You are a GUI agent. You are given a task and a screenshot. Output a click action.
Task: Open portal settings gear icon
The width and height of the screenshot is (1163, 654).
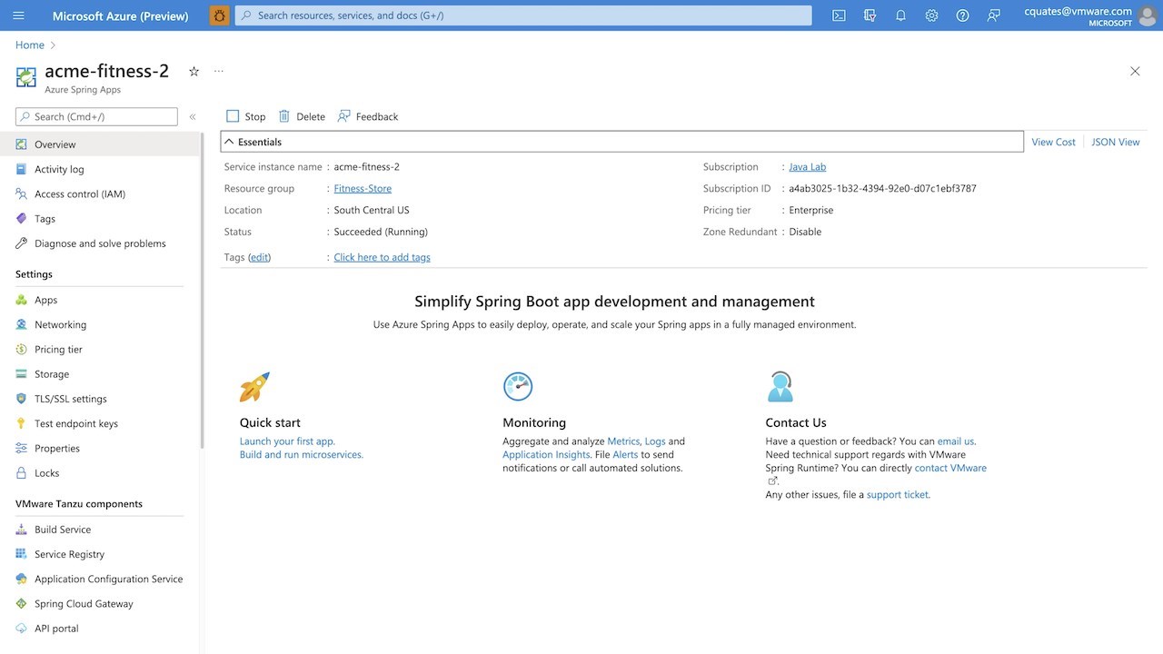(931, 15)
